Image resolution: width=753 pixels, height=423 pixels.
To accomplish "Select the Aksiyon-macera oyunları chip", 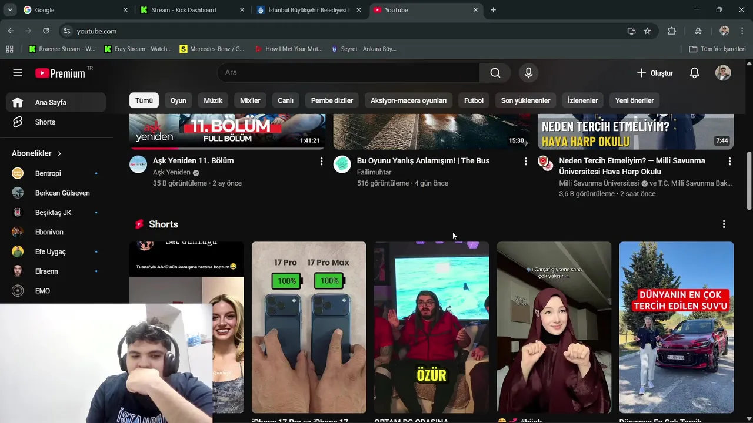I will click(408, 100).
